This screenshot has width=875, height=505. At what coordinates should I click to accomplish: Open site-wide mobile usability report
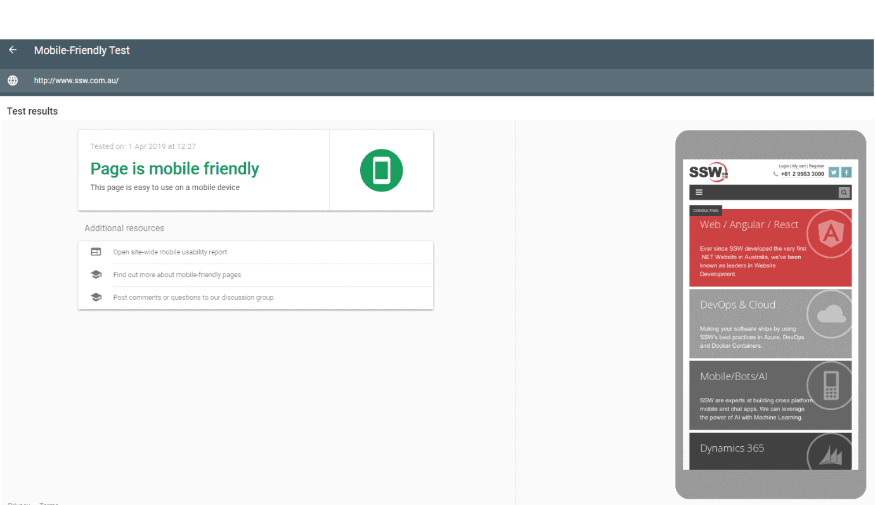pos(170,252)
